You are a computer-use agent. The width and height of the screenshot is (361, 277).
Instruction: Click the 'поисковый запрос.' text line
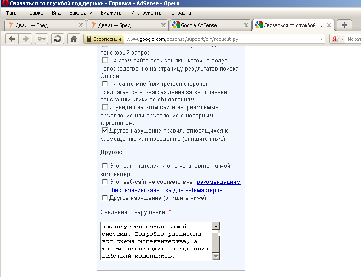pos(126,53)
